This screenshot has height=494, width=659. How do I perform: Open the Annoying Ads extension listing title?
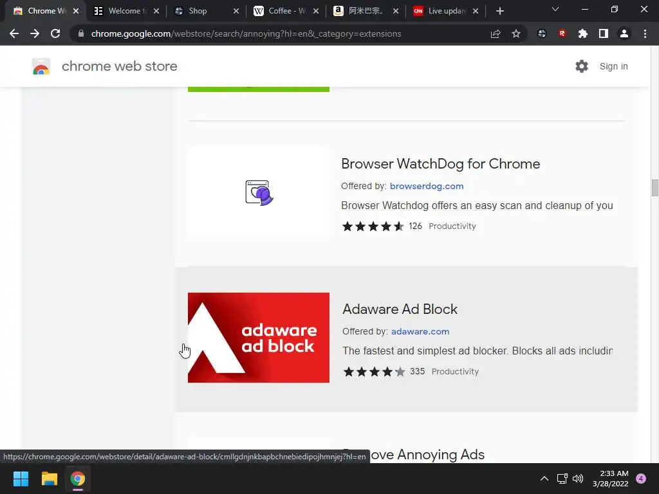[427, 455]
